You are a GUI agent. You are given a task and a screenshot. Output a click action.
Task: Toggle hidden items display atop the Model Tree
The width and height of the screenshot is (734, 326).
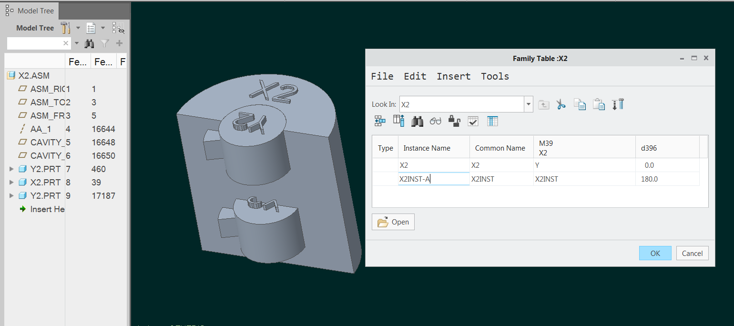(x=118, y=28)
